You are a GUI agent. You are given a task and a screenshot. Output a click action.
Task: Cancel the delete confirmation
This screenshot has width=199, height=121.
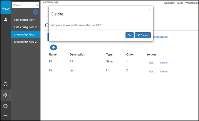pyautogui.click(x=143, y=35)
